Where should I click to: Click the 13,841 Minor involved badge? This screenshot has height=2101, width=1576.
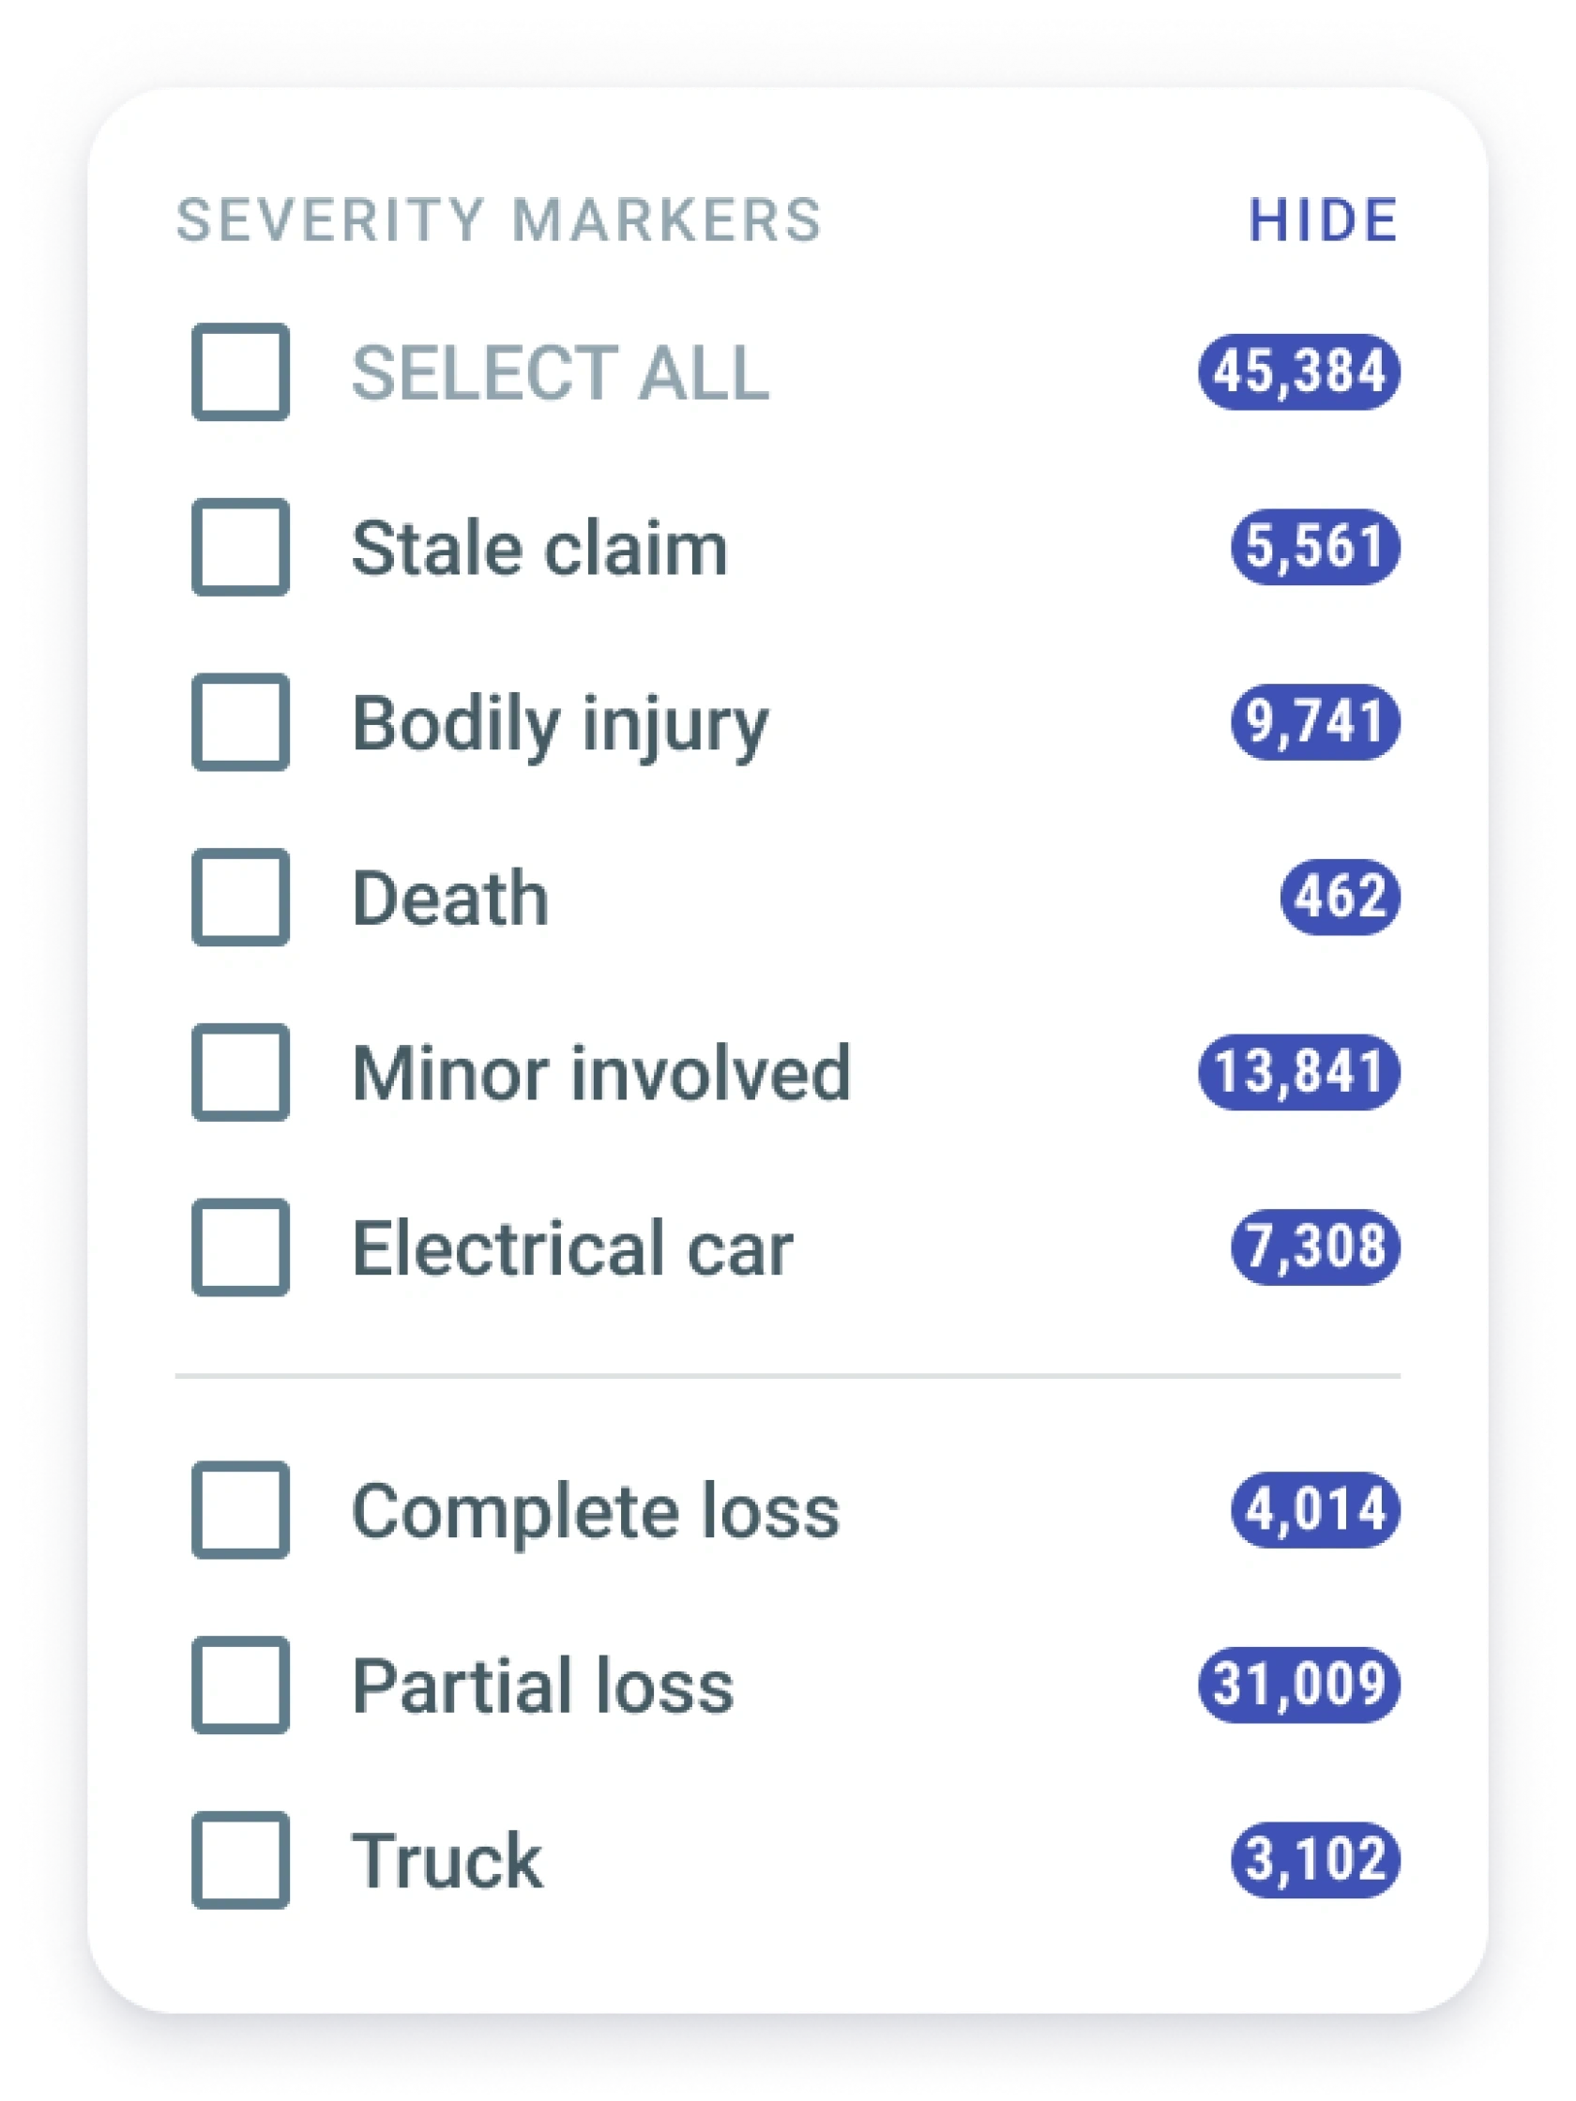[1298, 1072]
